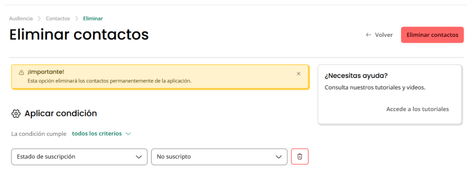Viewport: 467px width, 177px height.
Task: Click the gear icon beside Aplicar condición
Action: [16, 114]
